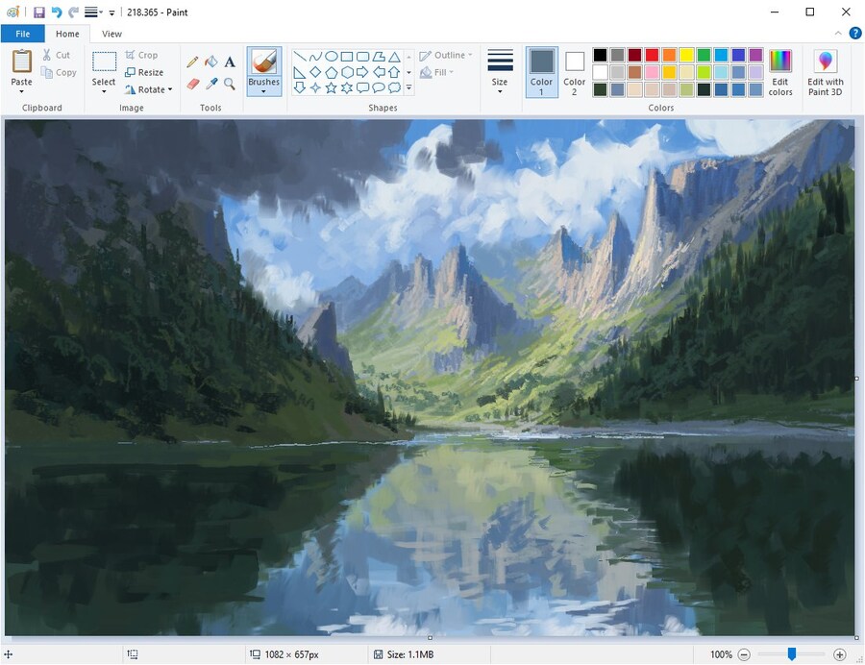The image size is (865, 665).
Task: Click the Cut button
Action: pyautogui.click(x=57, y=55)
